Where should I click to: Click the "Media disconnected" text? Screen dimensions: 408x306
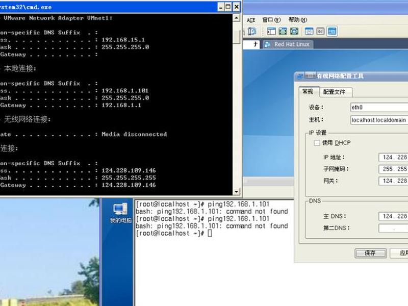click(x=134, y=134)
